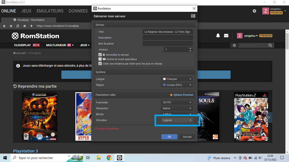The image size is (289, 162).
Task: Open zengetsu user dropdown on webpage
Action: pyautogui.click(x=251, y=36)
